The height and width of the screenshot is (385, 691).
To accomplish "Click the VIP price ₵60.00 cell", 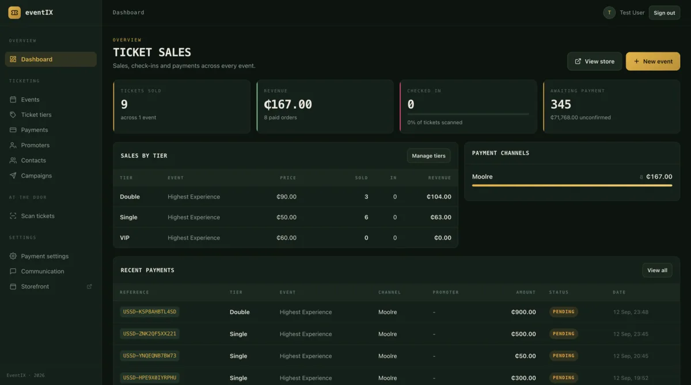I will pyautogui.click(x=286, y=238).
